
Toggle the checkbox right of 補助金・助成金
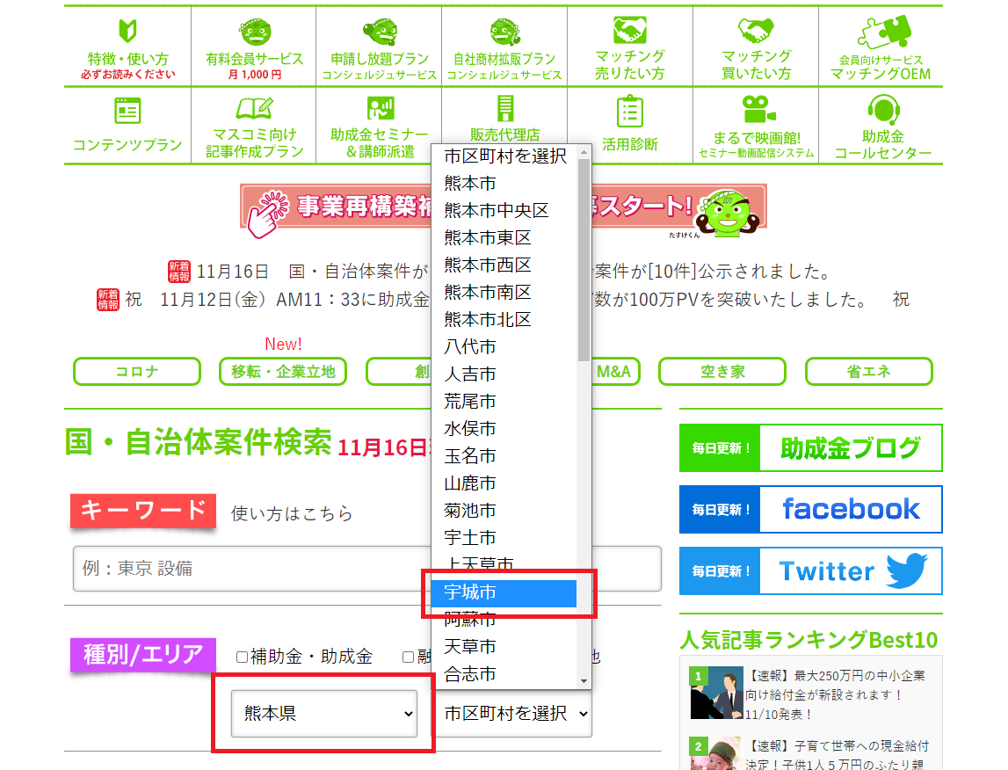[408, 657]
